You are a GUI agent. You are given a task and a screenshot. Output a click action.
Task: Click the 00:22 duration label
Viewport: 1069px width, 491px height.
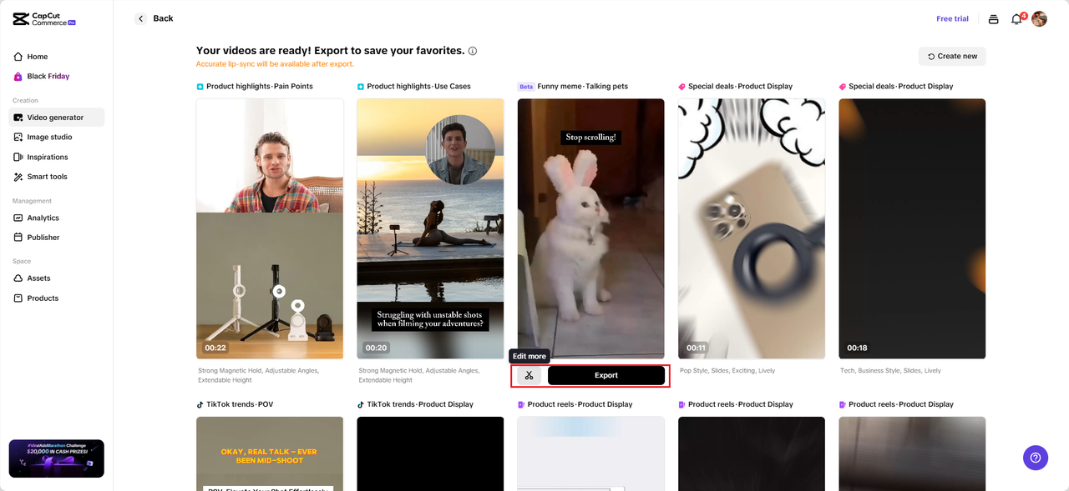click(215, 348)
